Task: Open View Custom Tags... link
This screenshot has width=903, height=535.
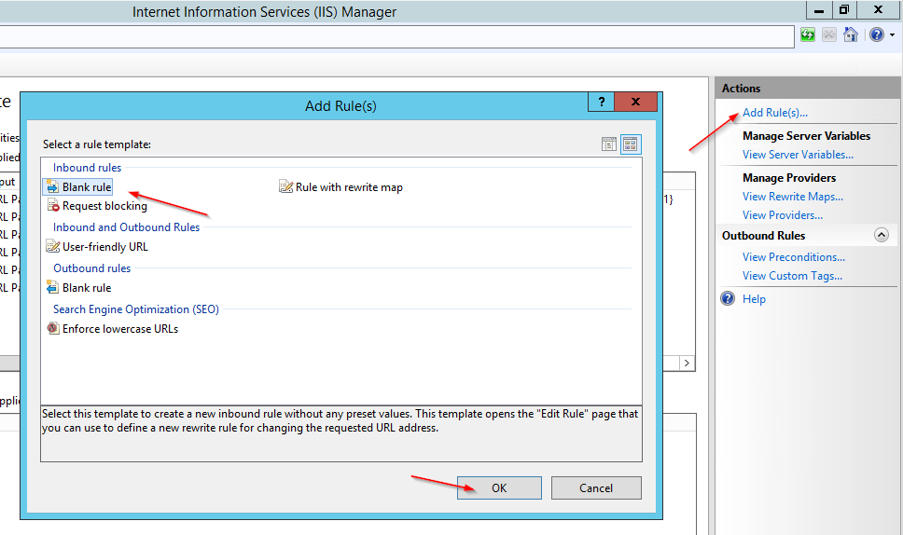Action: pos(792,276)
